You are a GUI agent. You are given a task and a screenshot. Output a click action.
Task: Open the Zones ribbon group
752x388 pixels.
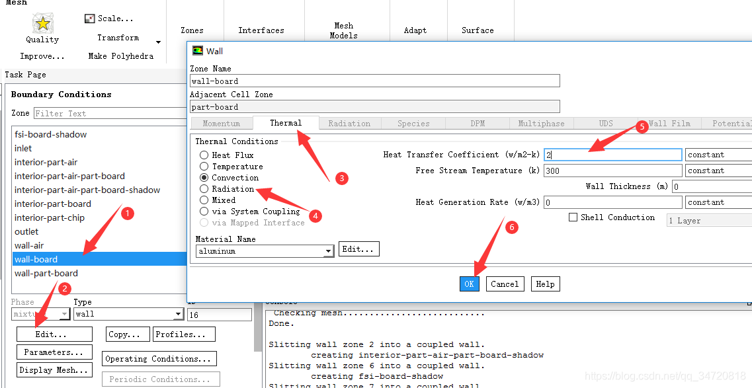click(x=192, y=30)
